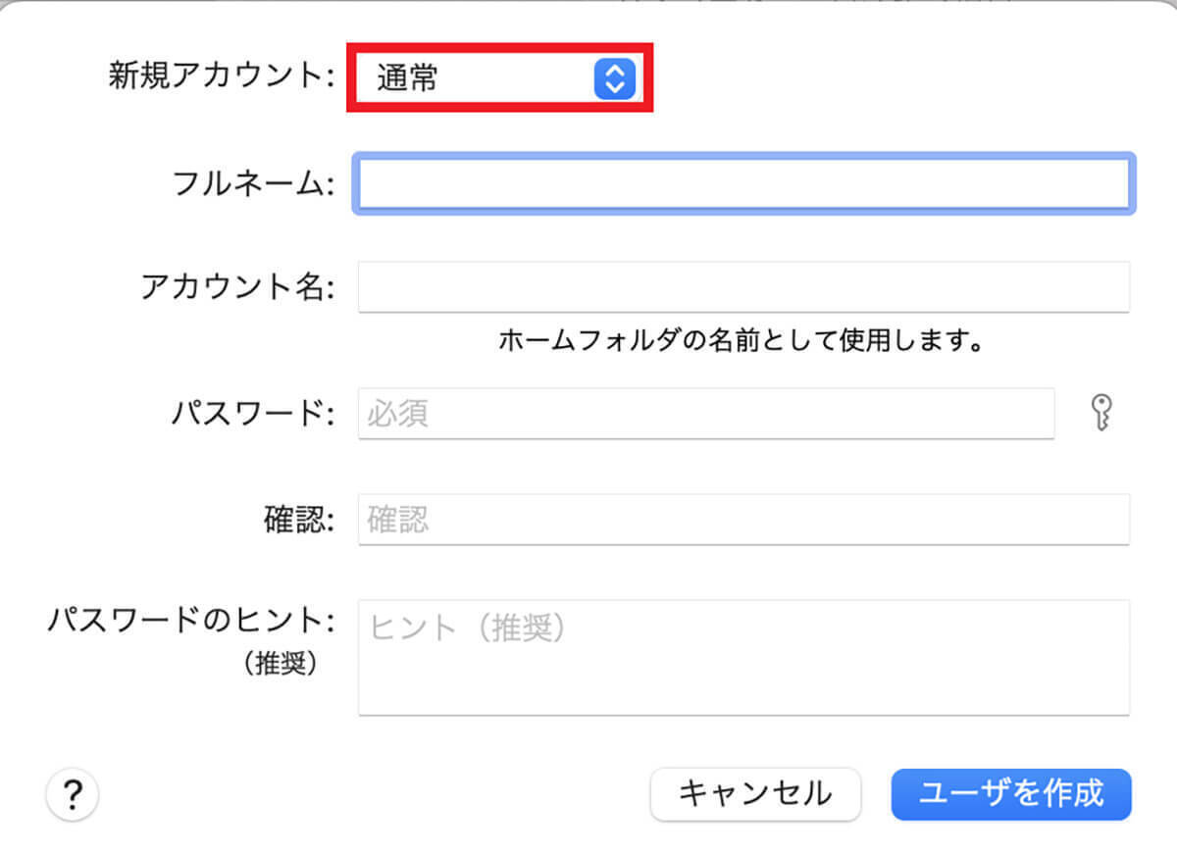Click the （推奨） sublabel under hint label
The image size is (1177, 854).
pyautogui.click(x=280, y=664)
